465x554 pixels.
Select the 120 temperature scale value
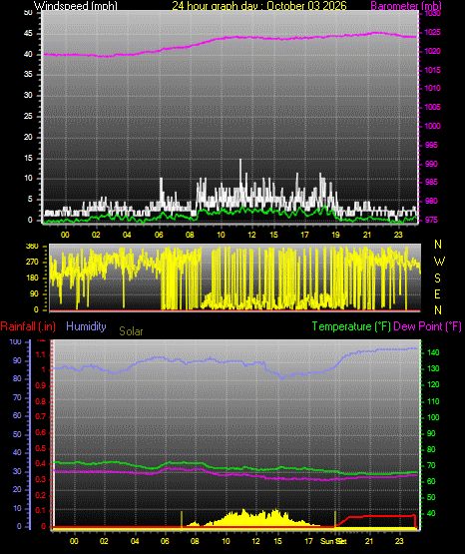(433, 384)
